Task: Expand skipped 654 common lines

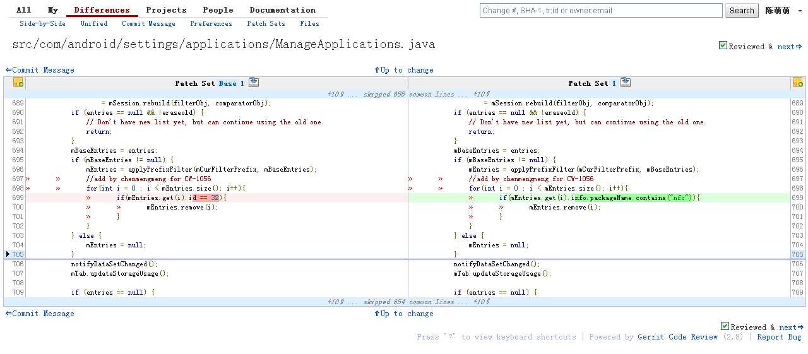Action: (408, 302)
